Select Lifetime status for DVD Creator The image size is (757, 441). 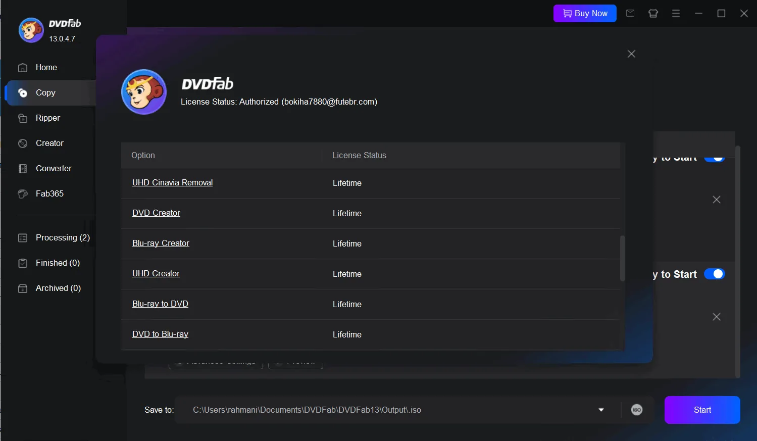[x=347, y=214]
